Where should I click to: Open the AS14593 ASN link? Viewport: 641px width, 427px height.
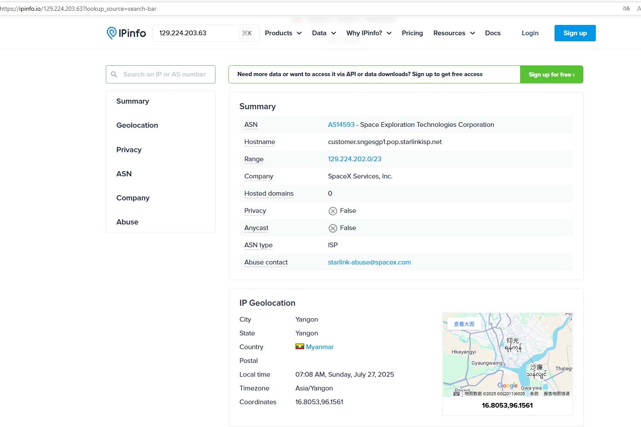pyautogui.click(x=341, y=125)
